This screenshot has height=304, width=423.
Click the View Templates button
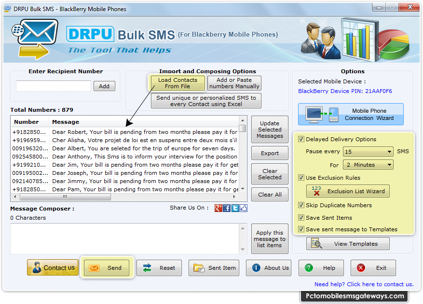point(348,244)
